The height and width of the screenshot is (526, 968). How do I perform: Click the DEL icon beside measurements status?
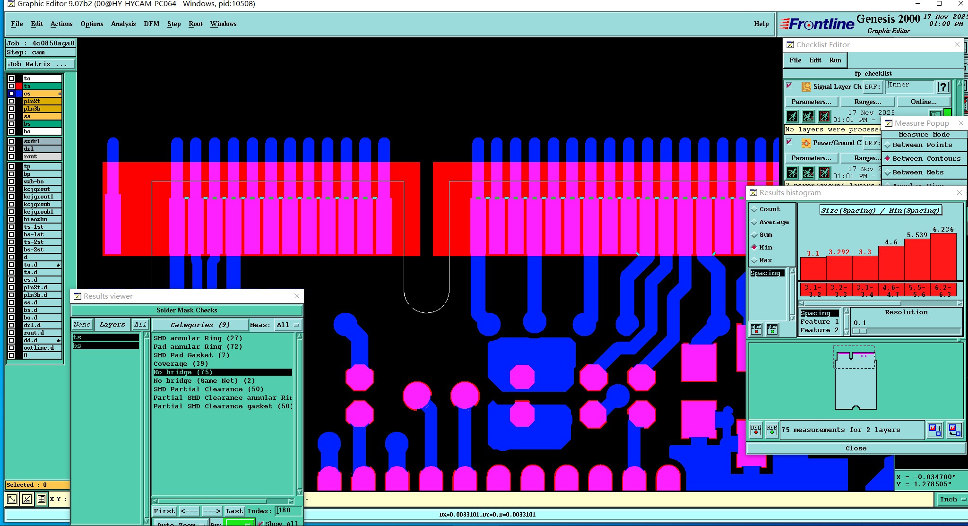(x=756, y=430)
